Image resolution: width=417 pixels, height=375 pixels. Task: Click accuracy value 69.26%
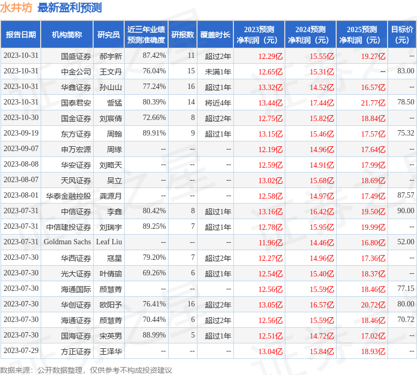click(154, 273)
